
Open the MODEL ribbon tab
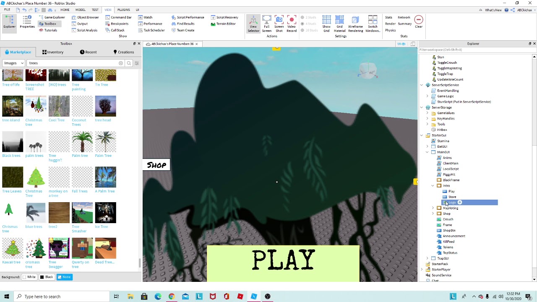coord(81,10)
